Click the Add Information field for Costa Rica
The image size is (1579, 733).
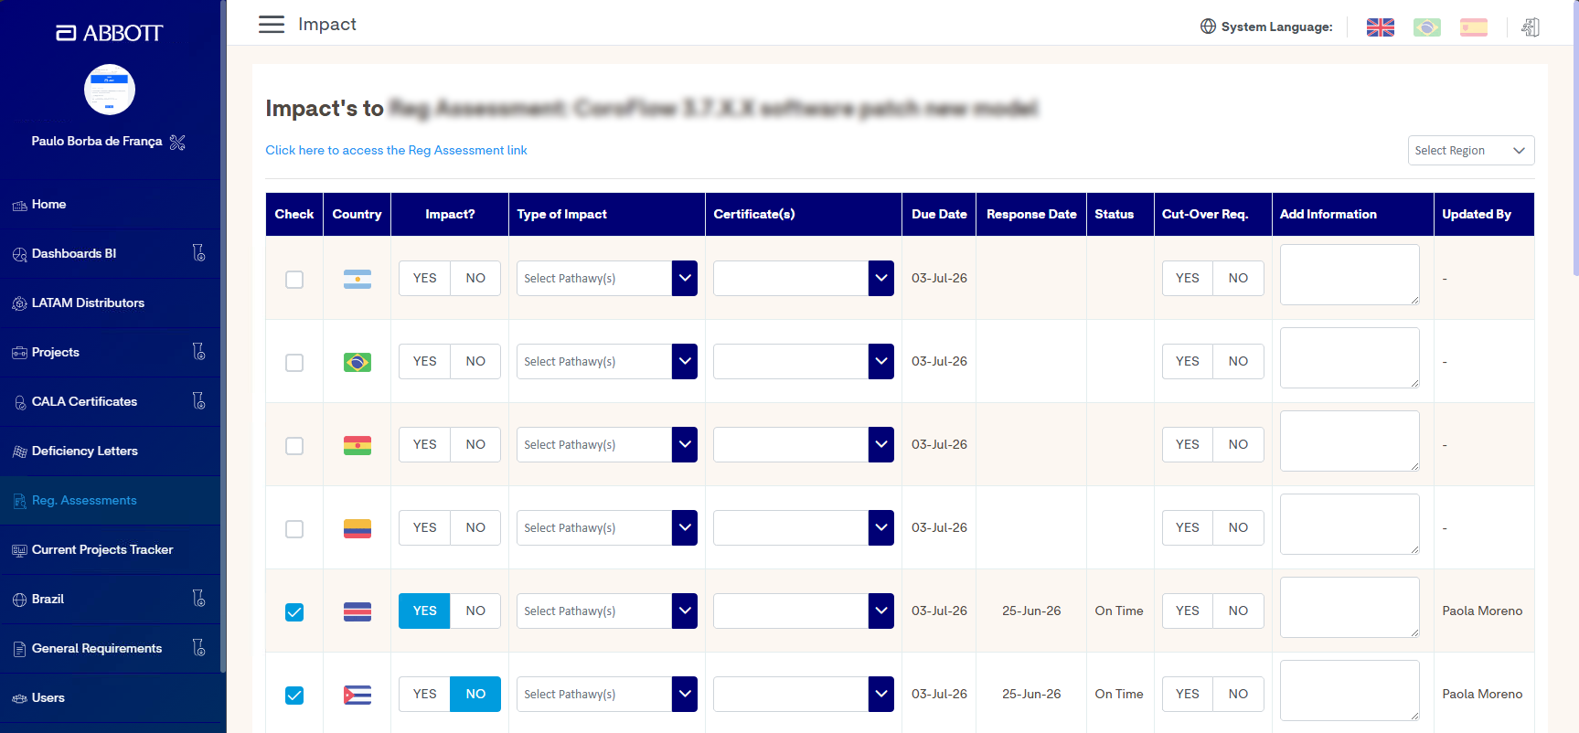coord(1350,607)
